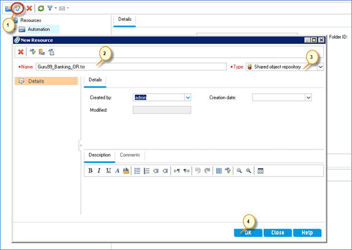Screen dimensions: 352x250
Task: Click the green Refresh icon
Action: 41,8
